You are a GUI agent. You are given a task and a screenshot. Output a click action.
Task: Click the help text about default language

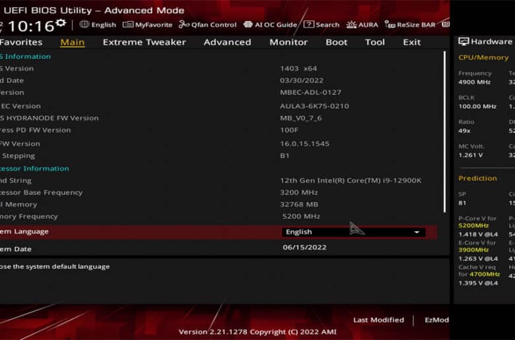pyautogui.click(x=55, y=267)
